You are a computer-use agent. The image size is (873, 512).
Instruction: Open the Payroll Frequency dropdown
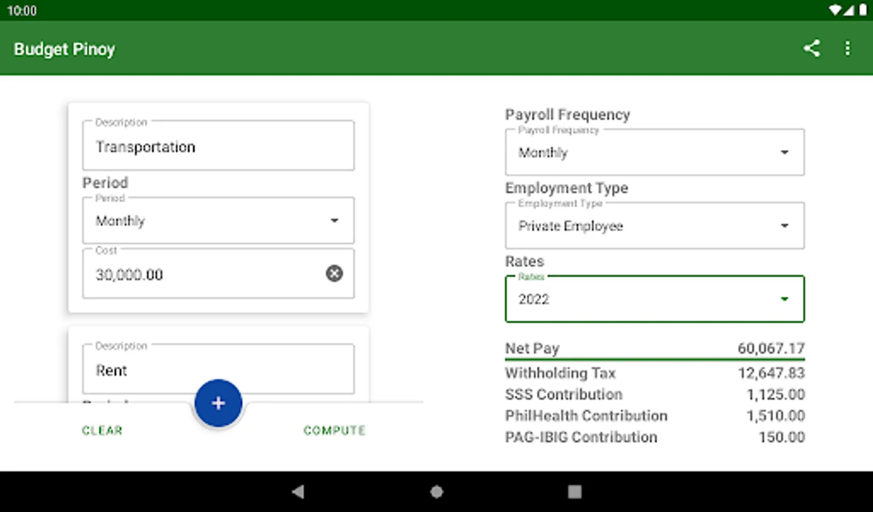point(655,152)
